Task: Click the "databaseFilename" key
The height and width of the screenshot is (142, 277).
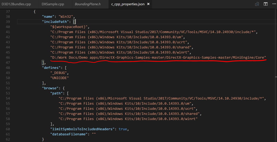Action: coord(69,134)
